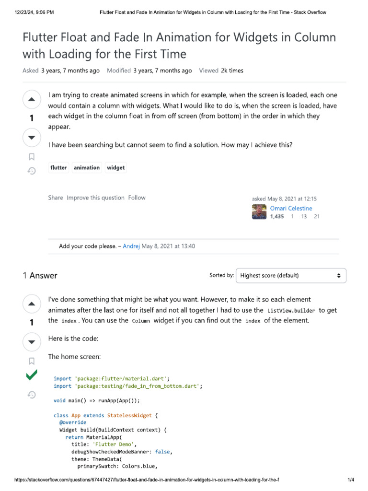The image size is (368, 491).
Task: Bookmark the question
Action: click(x=32, y=156)
